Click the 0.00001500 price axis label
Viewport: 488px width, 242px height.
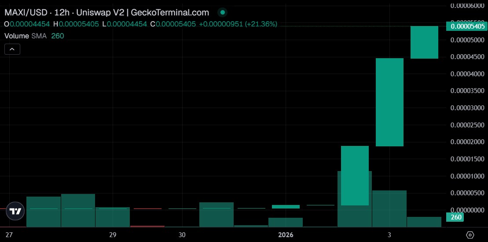(467, 159)
